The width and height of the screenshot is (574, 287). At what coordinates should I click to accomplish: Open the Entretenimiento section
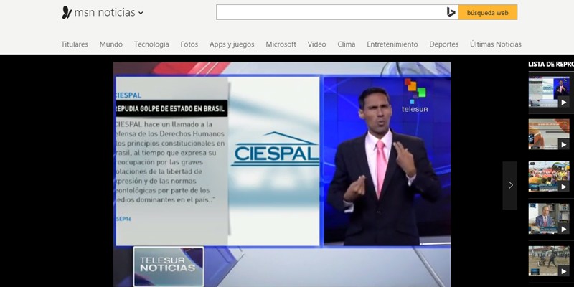[392, 44]
